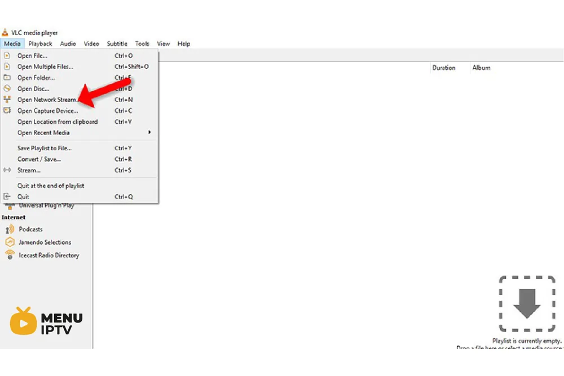
Task: Open the Subtitle menu
Action: [x=117, y=43]
